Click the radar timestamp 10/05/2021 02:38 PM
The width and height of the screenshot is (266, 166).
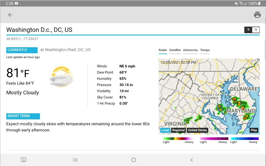(178, 62)
